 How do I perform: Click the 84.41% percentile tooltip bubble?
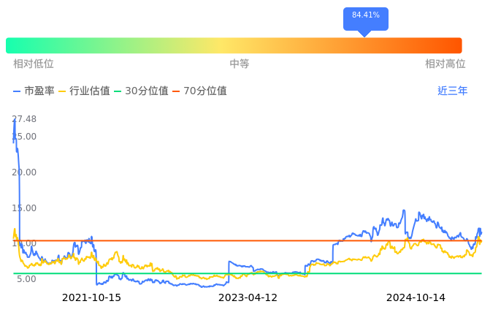[x=365, y=16]
